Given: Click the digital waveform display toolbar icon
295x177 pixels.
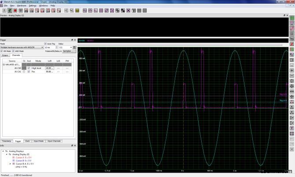Looking at the screenshot, I should [x=90, y=11].
